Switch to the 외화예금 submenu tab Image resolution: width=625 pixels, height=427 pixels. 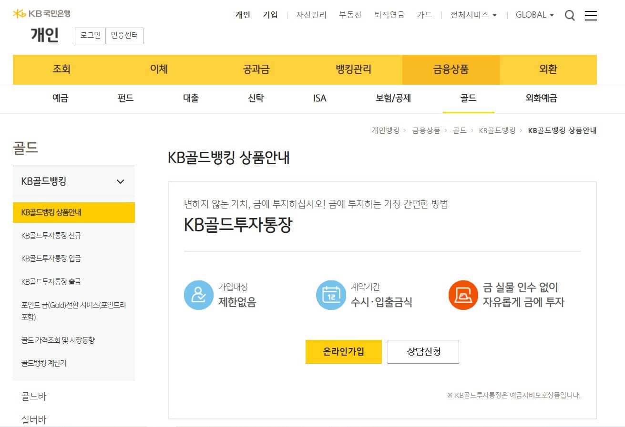tap(541, 99)
